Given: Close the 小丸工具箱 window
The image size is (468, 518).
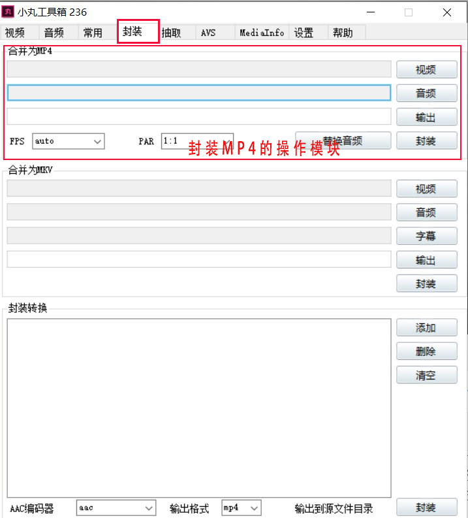Looking at the screenshot, I should click(x=447, y=12).
